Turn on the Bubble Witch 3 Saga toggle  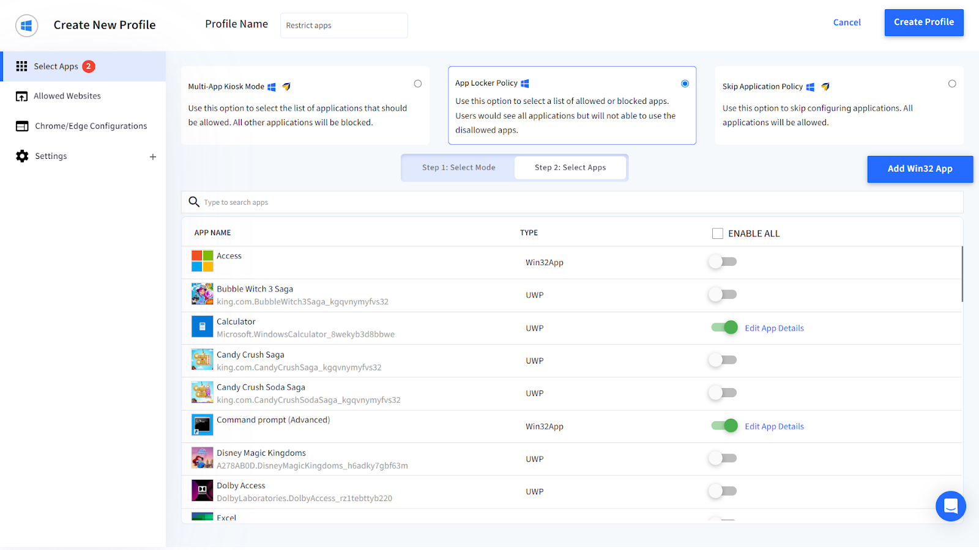722,294
